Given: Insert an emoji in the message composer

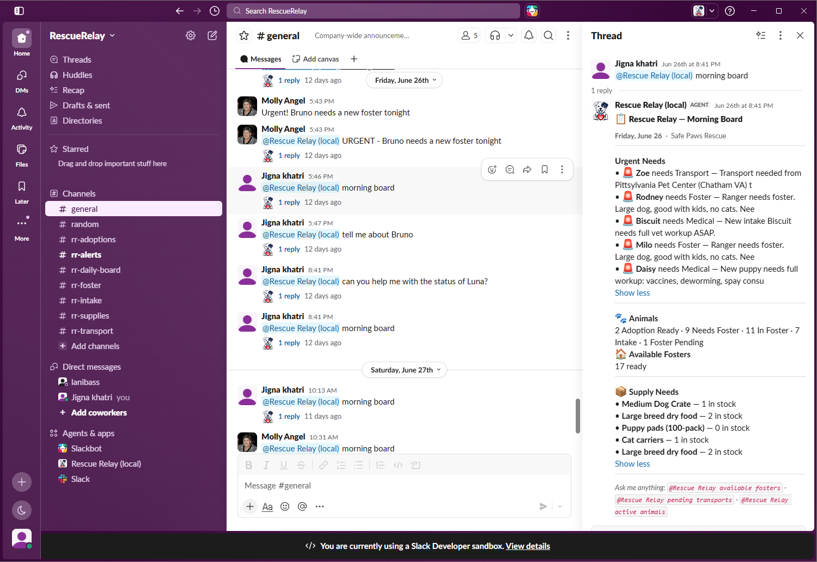Looking at the screenshot, I should [x=285, y=506].
